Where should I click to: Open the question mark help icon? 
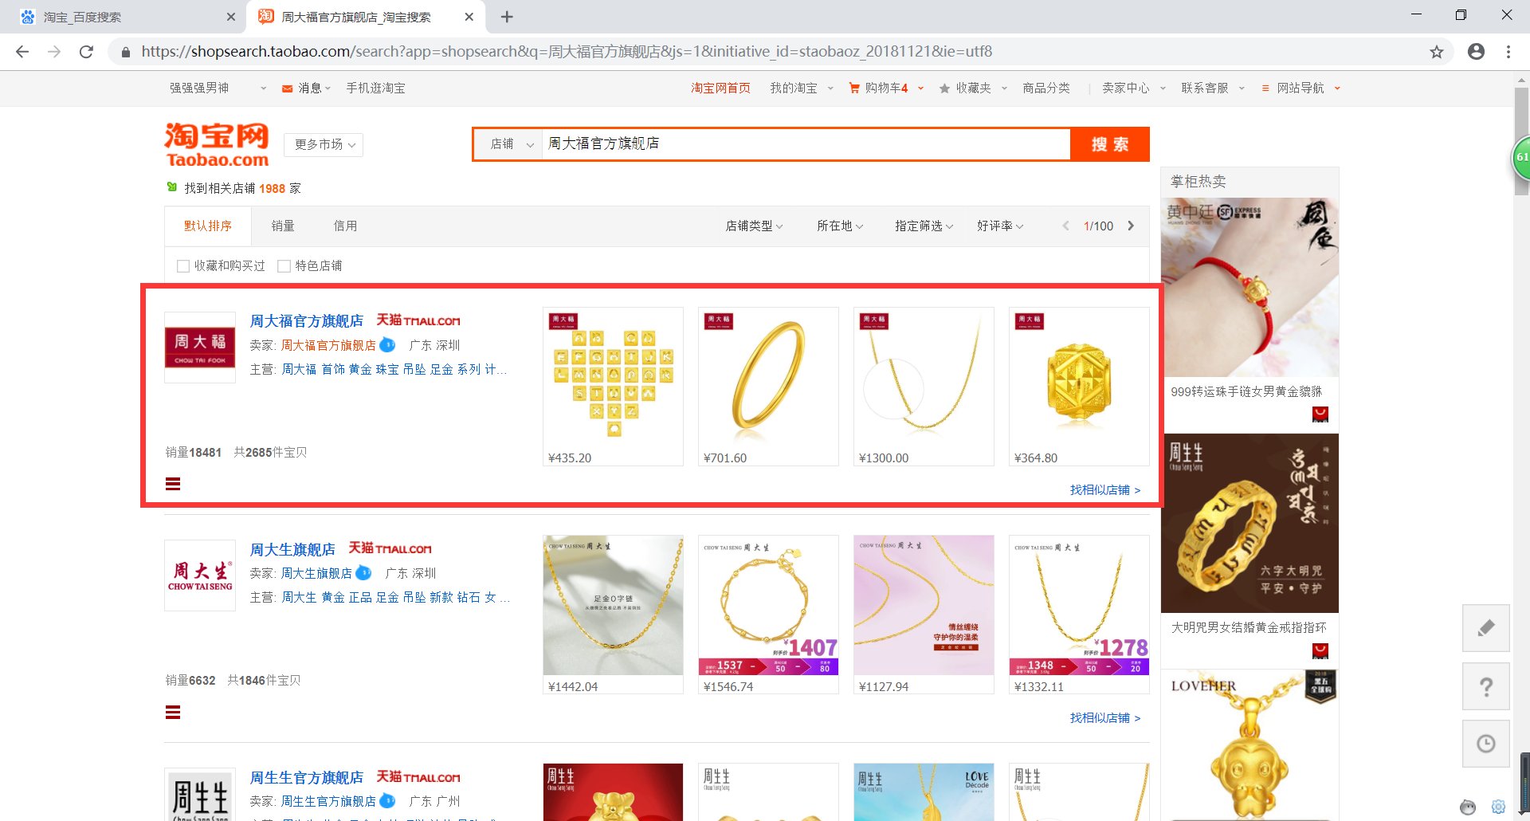[x=1485, y=686]
